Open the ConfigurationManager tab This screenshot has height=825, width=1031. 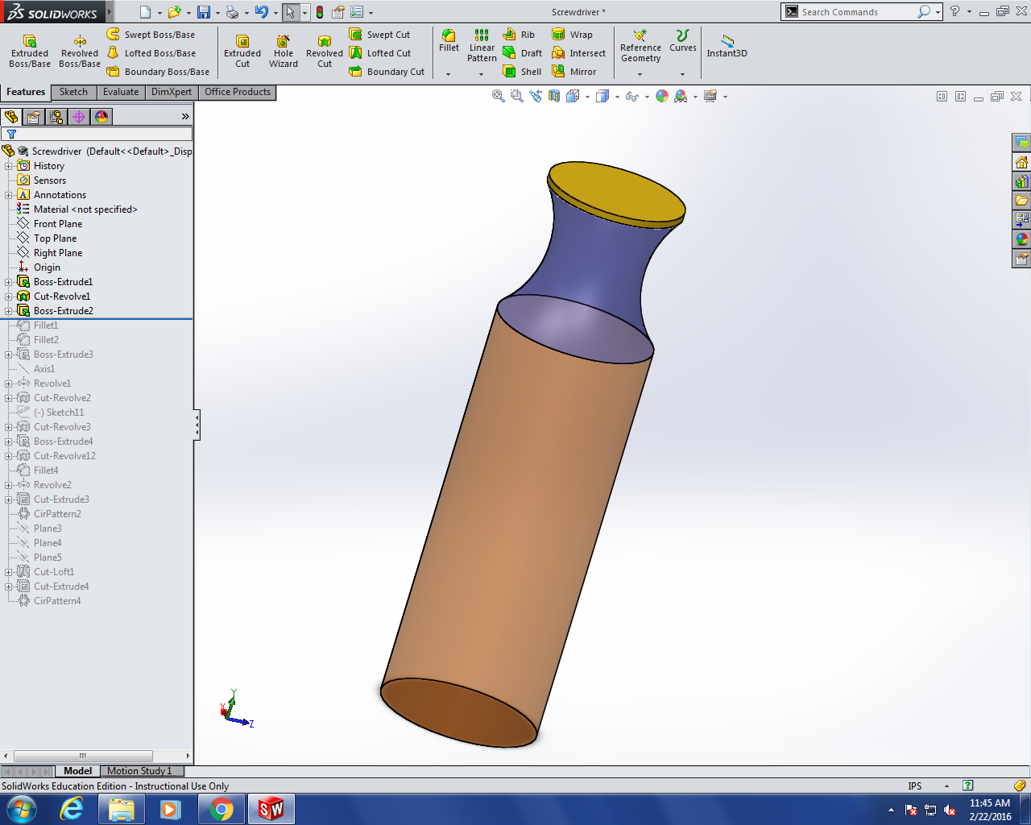tap(56, 117)
